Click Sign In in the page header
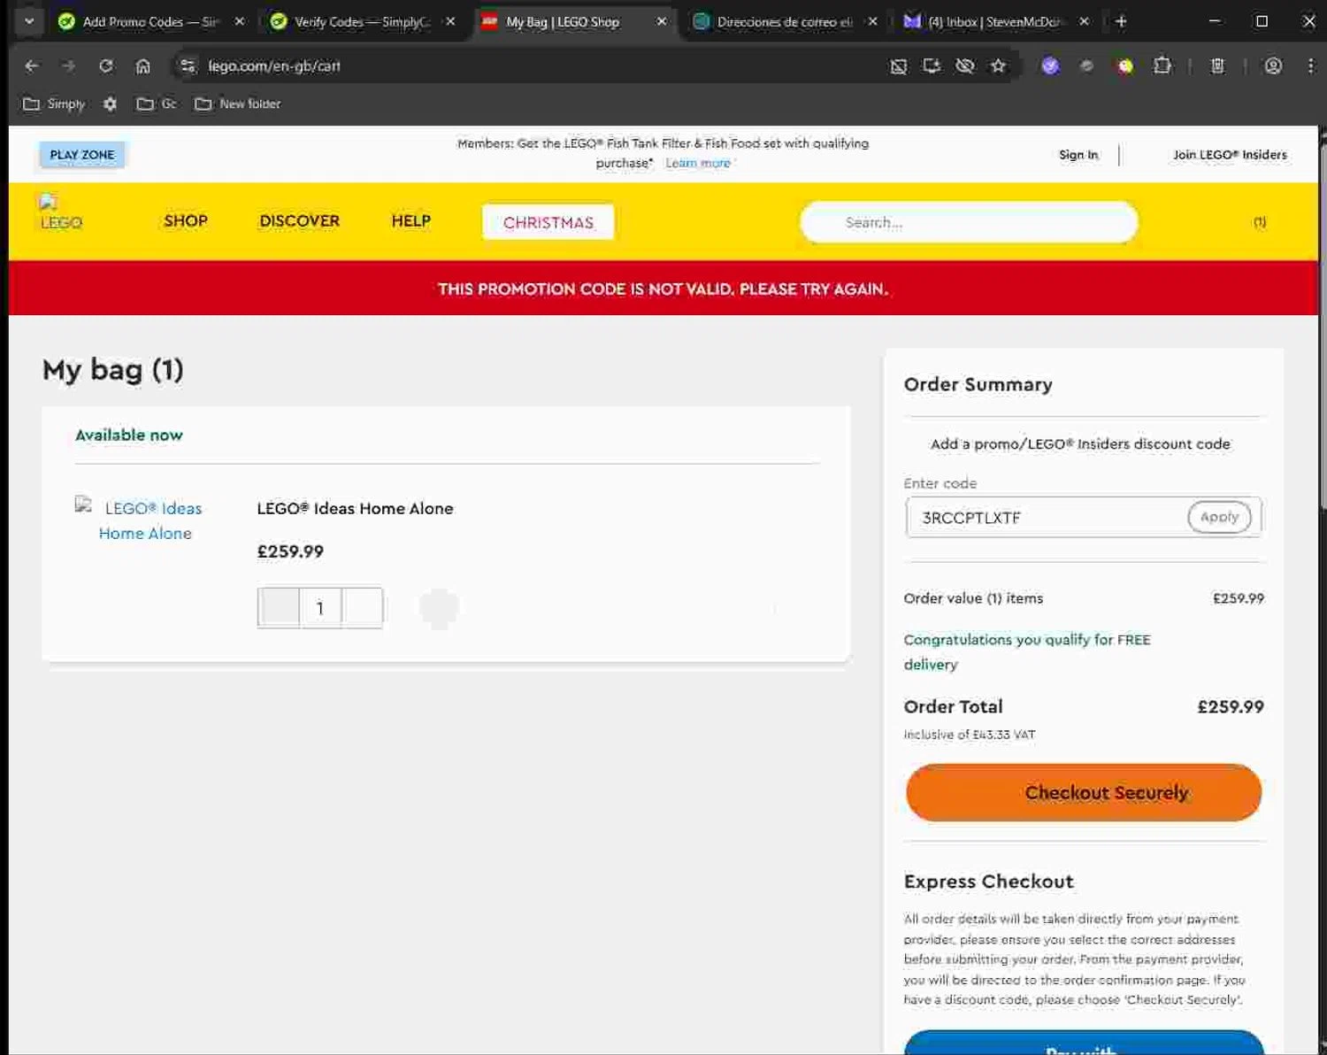The image size is (1327, 1055). (1078, 154)
